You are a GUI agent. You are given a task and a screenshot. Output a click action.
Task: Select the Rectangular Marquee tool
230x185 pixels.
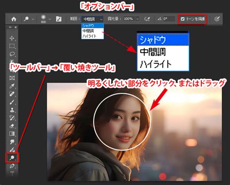(x=12, y=46)
